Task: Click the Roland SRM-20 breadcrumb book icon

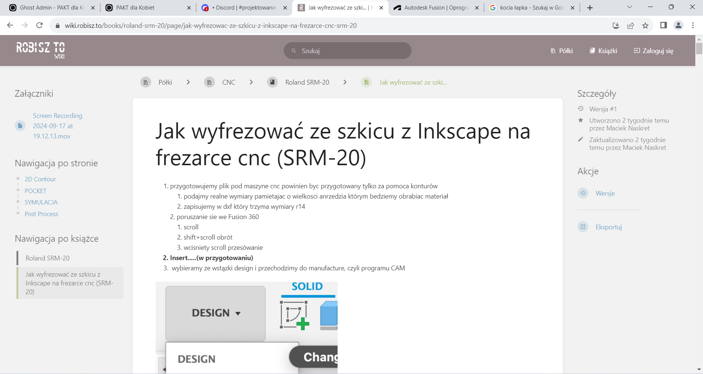Action: pos(272,82)
